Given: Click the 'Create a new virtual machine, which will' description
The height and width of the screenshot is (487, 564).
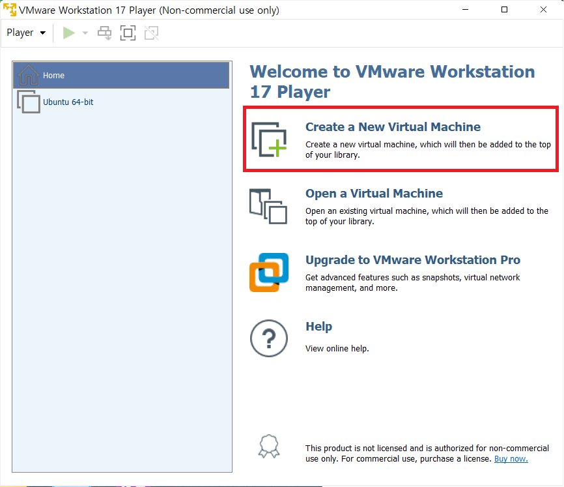Looking at the screenshot, I should point(428,149).
